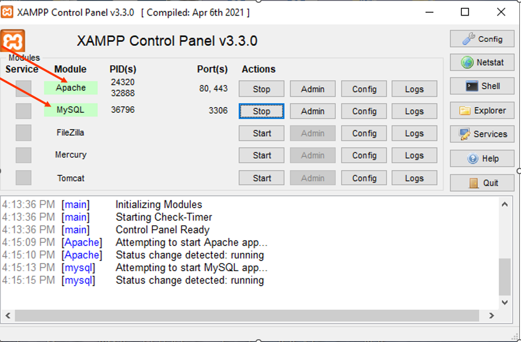Click log line 'Control Panel Ready'
The width and height of the screenshot is (521, 342).
tap(162, 230)
